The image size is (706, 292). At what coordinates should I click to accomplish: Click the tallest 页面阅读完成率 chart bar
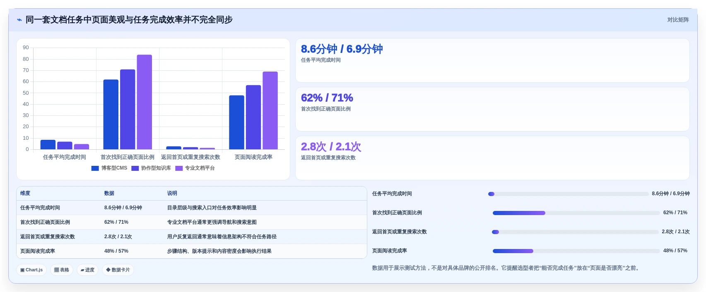pos(270,110)
